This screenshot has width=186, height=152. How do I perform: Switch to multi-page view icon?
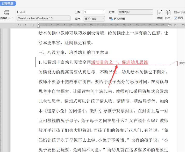point(168,13)
